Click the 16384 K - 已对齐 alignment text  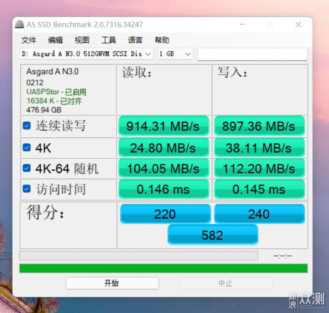pos(54,101)
